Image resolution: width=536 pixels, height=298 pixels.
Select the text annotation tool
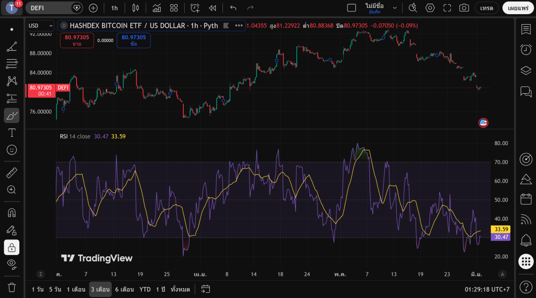(x=12, y=133)
